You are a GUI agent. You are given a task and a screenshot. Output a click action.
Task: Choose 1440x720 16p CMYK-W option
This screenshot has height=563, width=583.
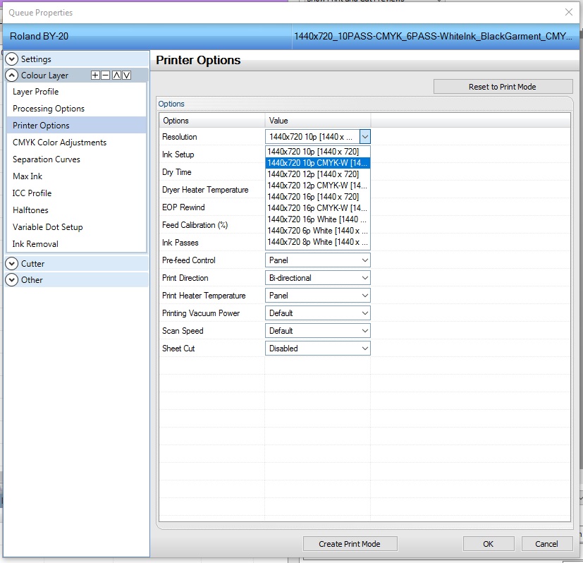coord(318,208)
